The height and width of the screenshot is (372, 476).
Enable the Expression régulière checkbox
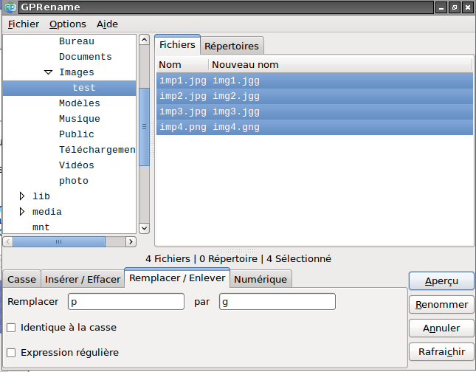point(11,352)
